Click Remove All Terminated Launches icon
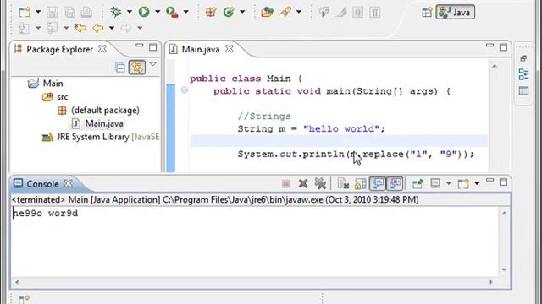 tap(320, 184)
